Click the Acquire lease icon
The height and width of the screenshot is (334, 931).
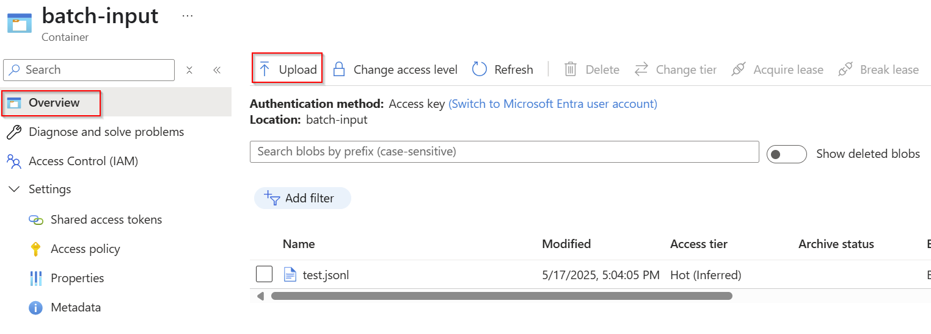coord(739,69)
